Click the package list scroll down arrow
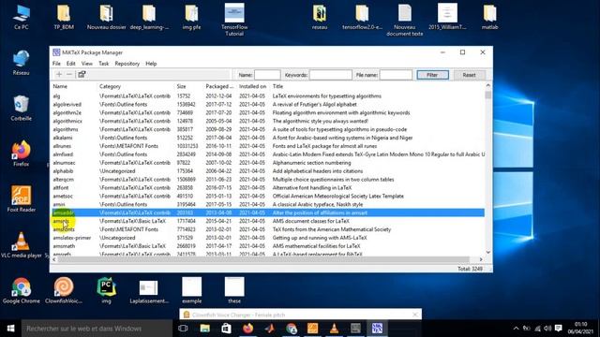The height and width of the screenshot is (337, 600). (x=488, y=252)
